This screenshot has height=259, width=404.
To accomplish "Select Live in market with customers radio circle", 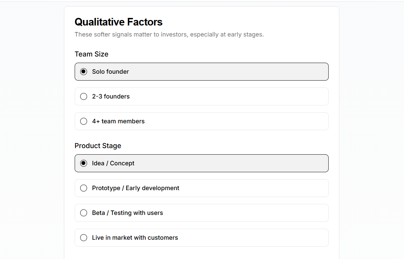I will [x=84, y=238].
